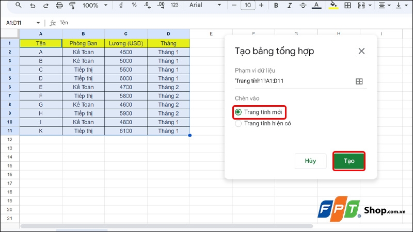
Task: Click the print icon
Action: click(59, 5)
